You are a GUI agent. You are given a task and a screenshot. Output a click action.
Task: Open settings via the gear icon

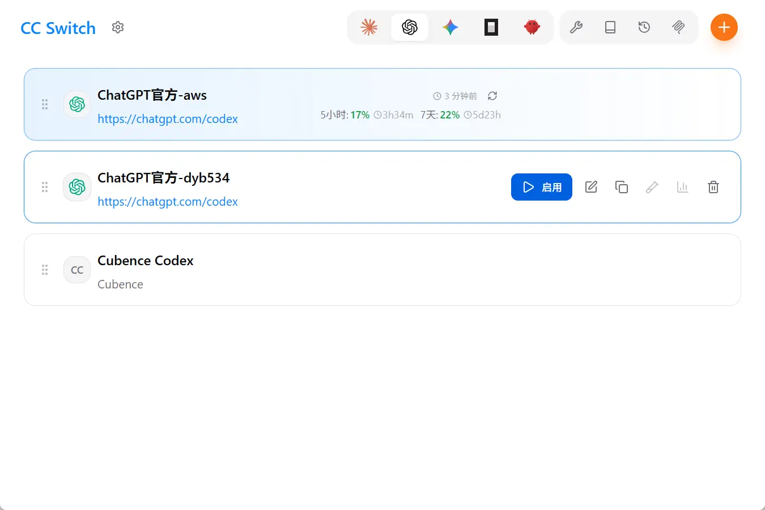point(118,27)
